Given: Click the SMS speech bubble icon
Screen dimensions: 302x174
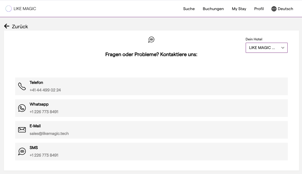Looking at the screenshot, I should click(22, 152).
